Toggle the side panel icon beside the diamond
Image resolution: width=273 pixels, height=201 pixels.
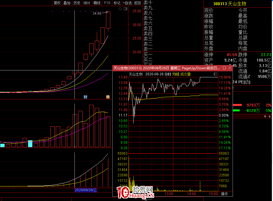tap(125, 9)
